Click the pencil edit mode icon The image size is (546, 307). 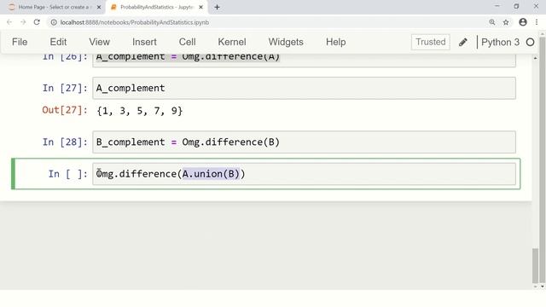click(x=462, y=42)
